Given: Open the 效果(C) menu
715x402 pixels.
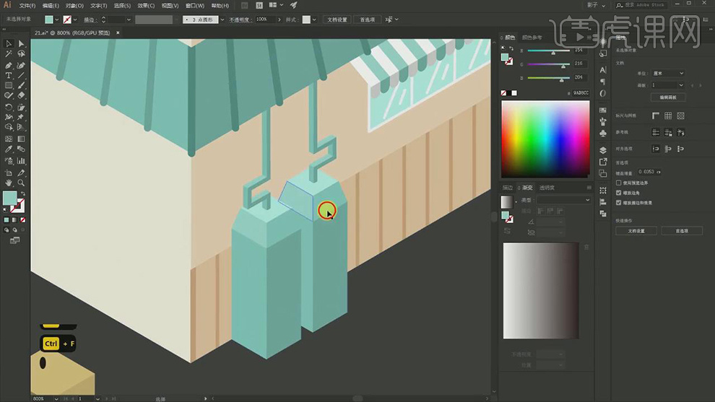Looking at the screenshot, I should [x=147, y=5].
